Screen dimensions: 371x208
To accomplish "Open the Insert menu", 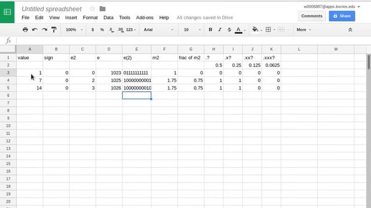I will (x=71, y=17).
